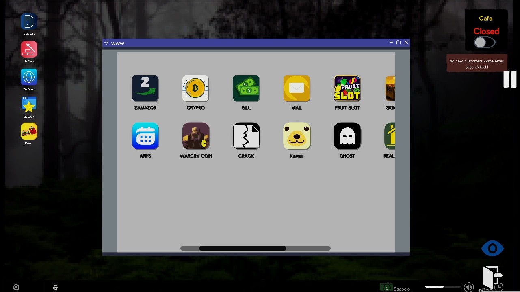Open the WARCRY COIN app
The height and width of the screenshot is (292, 520).
tap(195, 136)
